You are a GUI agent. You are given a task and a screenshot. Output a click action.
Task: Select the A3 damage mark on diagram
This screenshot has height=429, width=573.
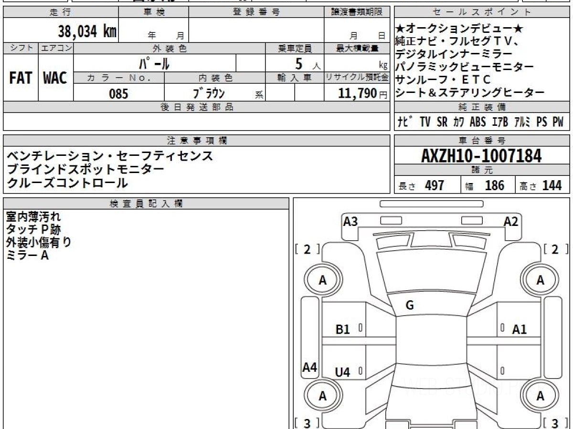point(351,221)
